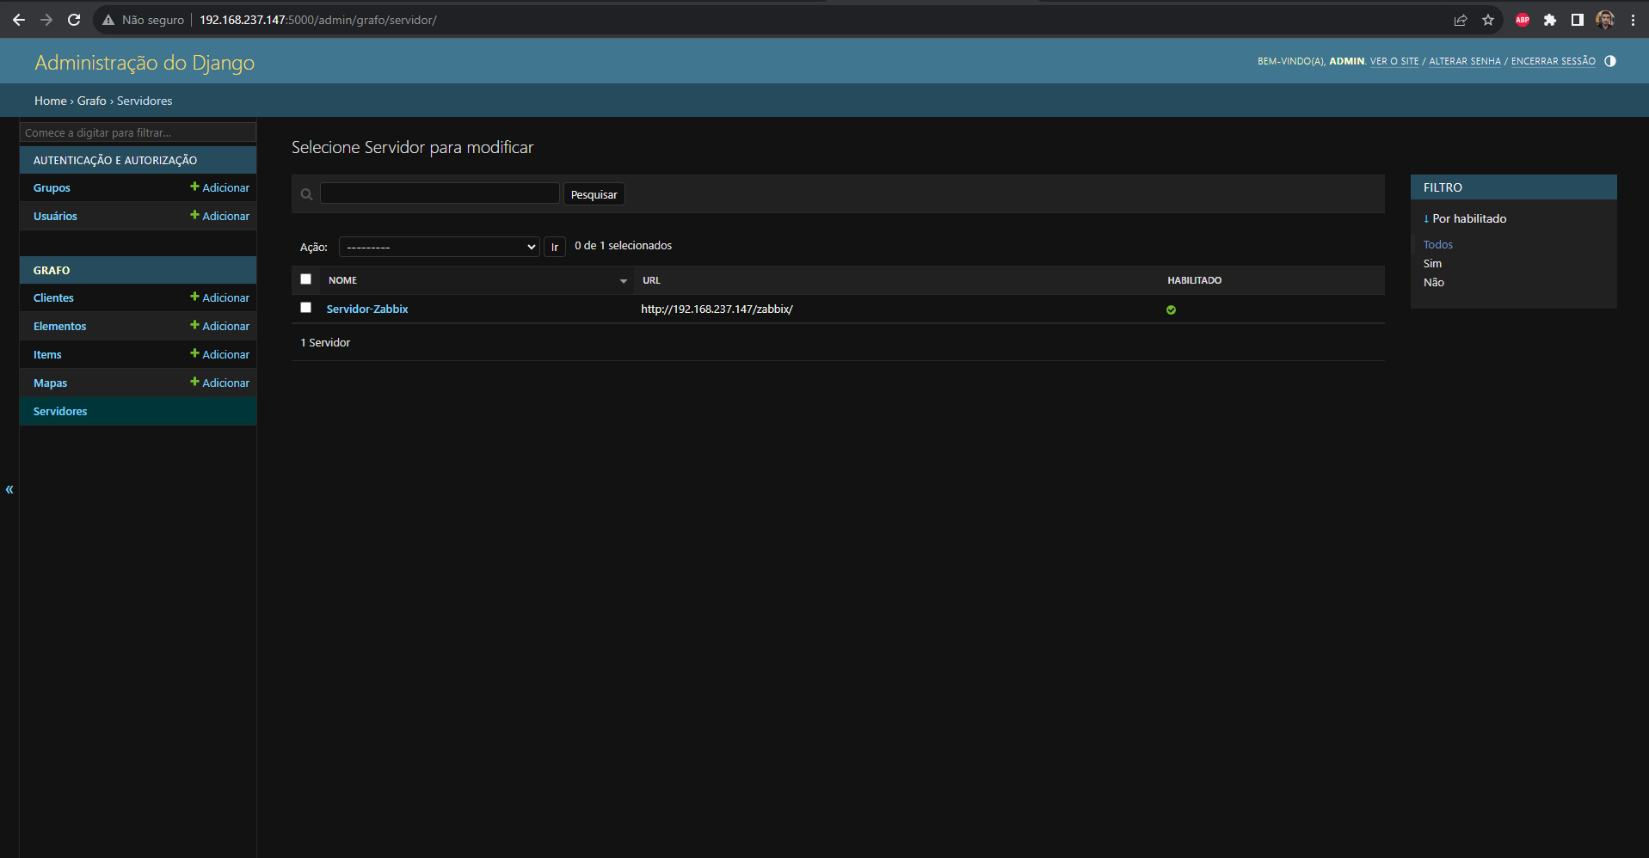Image resolution: width=1649 pixels, height=858 pixels.
Task: Sort by HABILITADO column header
Action: [x=1194, y=280]
